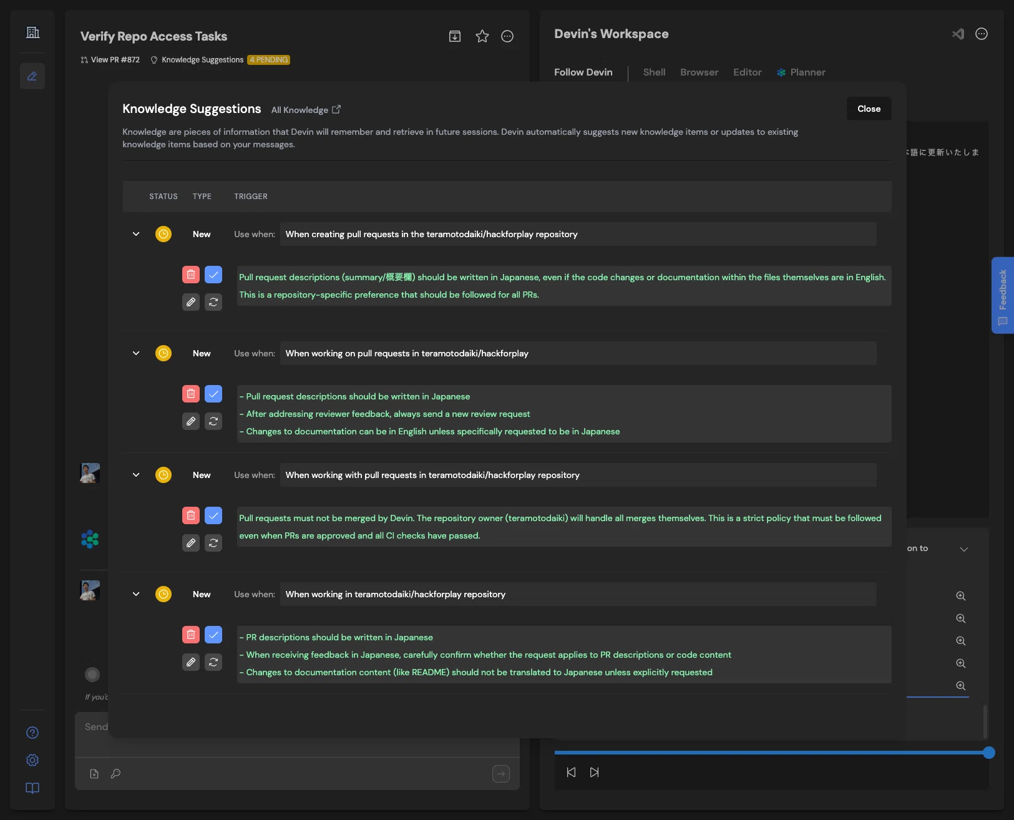Open VS Code icon in Devin's Workspace
This screenshot has height=820, width=1014.
[x=958, y=34]
